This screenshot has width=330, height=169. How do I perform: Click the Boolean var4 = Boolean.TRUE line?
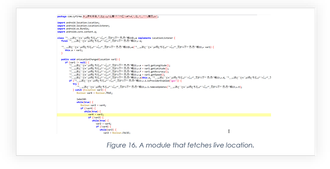pyautogui.click(x=94, y=93)
